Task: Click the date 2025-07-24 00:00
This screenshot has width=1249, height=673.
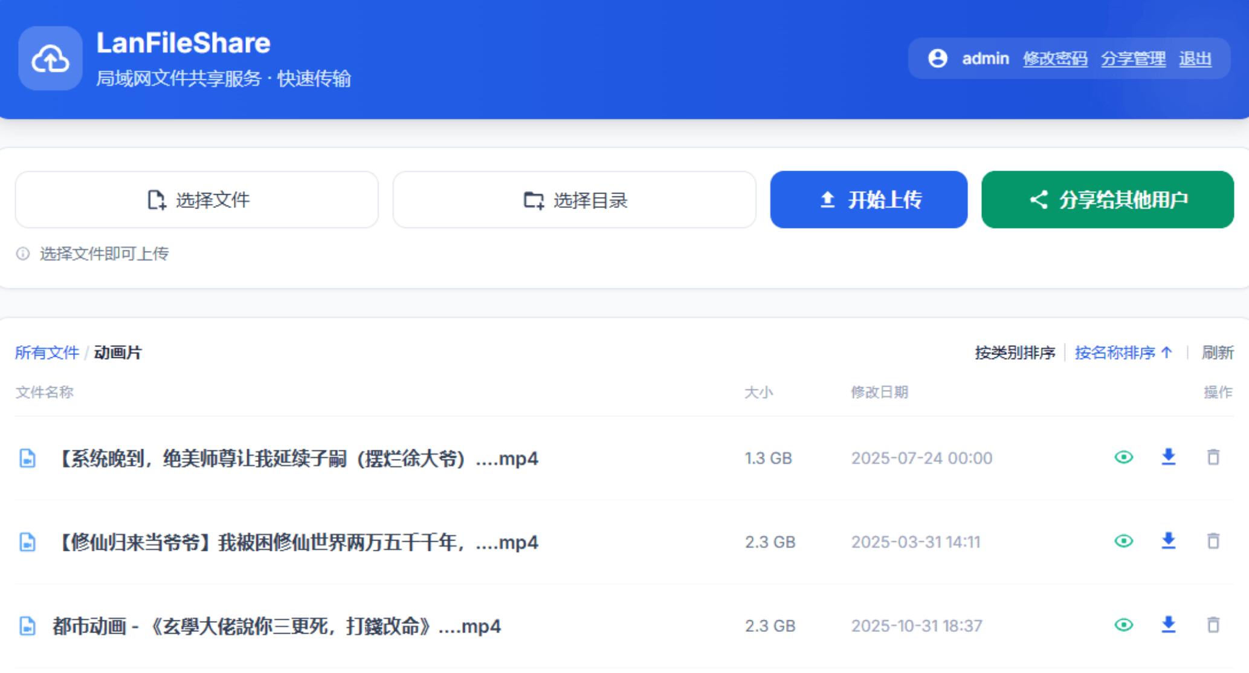Action: pos(922,458)
